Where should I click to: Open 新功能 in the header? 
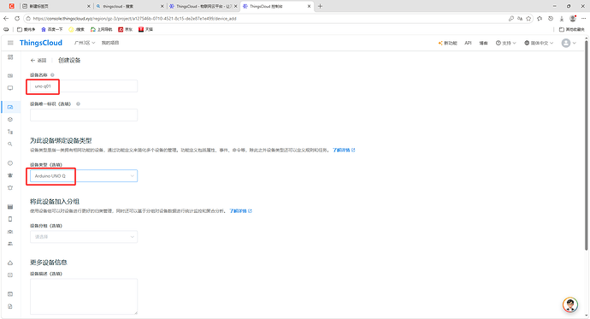click(x=447, y=43)
